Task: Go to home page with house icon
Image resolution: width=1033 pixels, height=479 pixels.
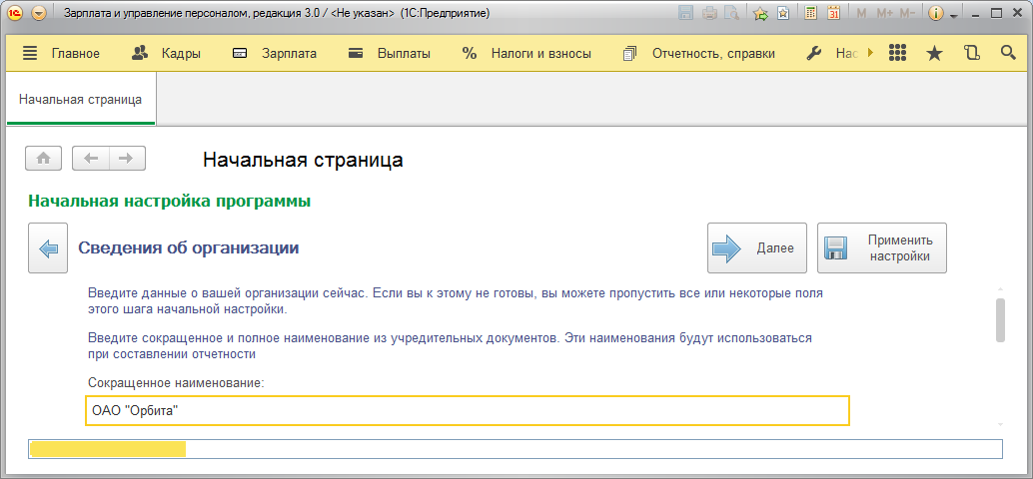Action: tap(44, 158)
